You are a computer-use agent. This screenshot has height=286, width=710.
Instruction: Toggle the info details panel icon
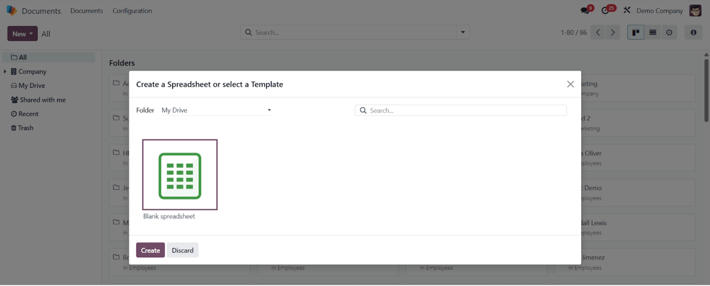click(x=693, y=32)
